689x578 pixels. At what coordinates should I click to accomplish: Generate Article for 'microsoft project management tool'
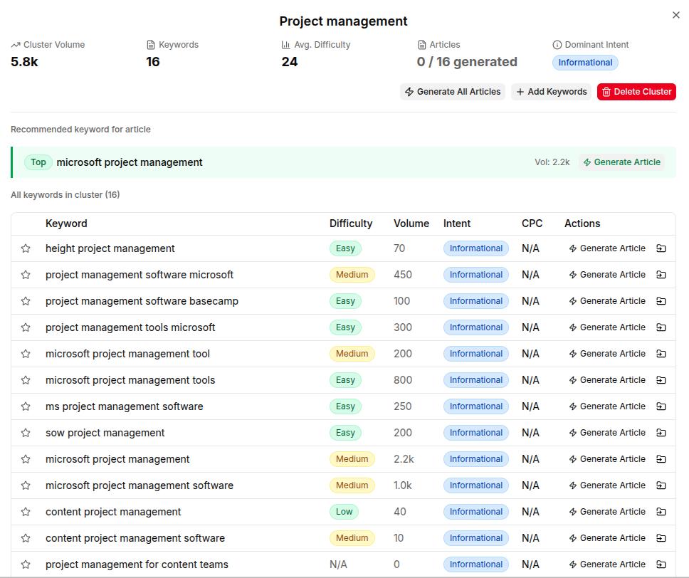607,354
